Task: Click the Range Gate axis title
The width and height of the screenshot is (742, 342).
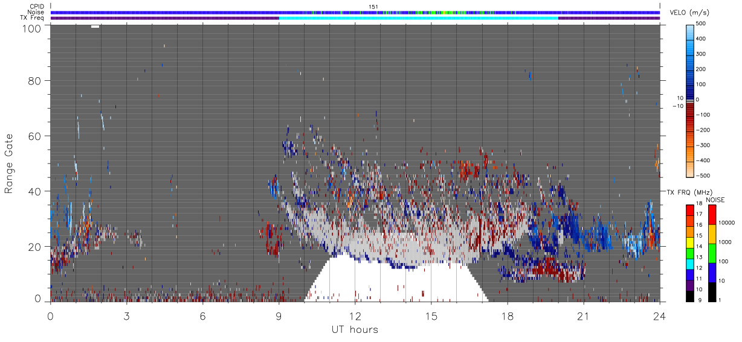Action: click(x=9, y=163)
